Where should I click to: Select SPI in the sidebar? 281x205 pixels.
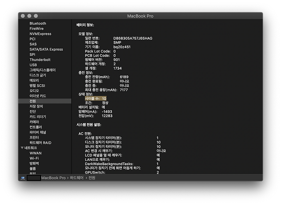(x=32, y=55)
